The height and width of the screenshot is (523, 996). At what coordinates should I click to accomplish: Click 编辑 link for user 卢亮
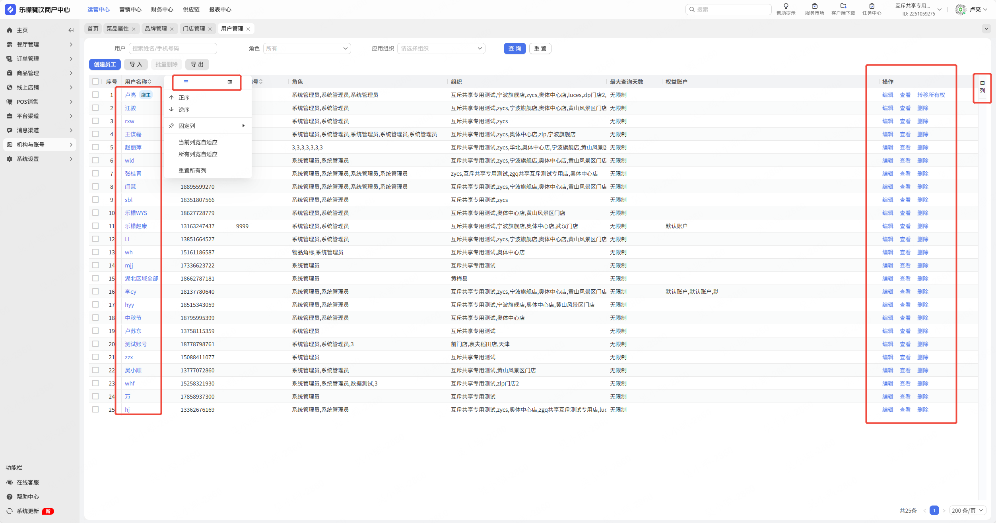coord(887,95)
